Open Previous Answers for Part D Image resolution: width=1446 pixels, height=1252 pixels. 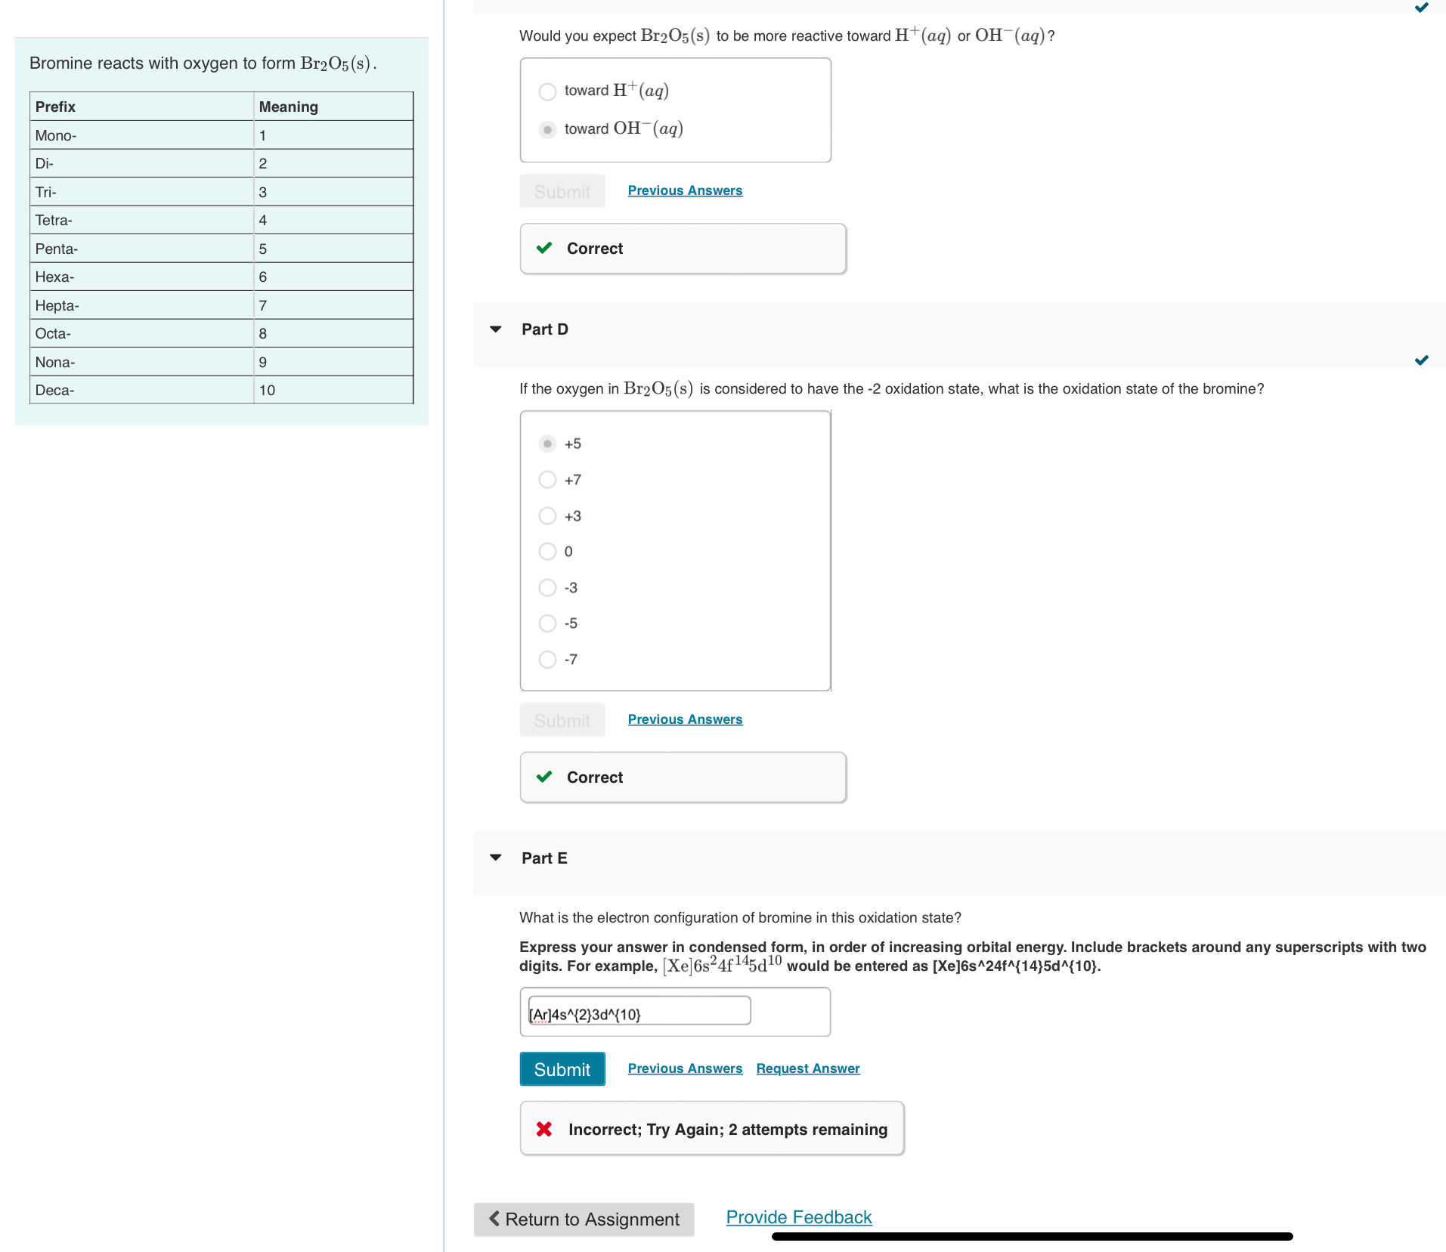(x=685, y=719)
